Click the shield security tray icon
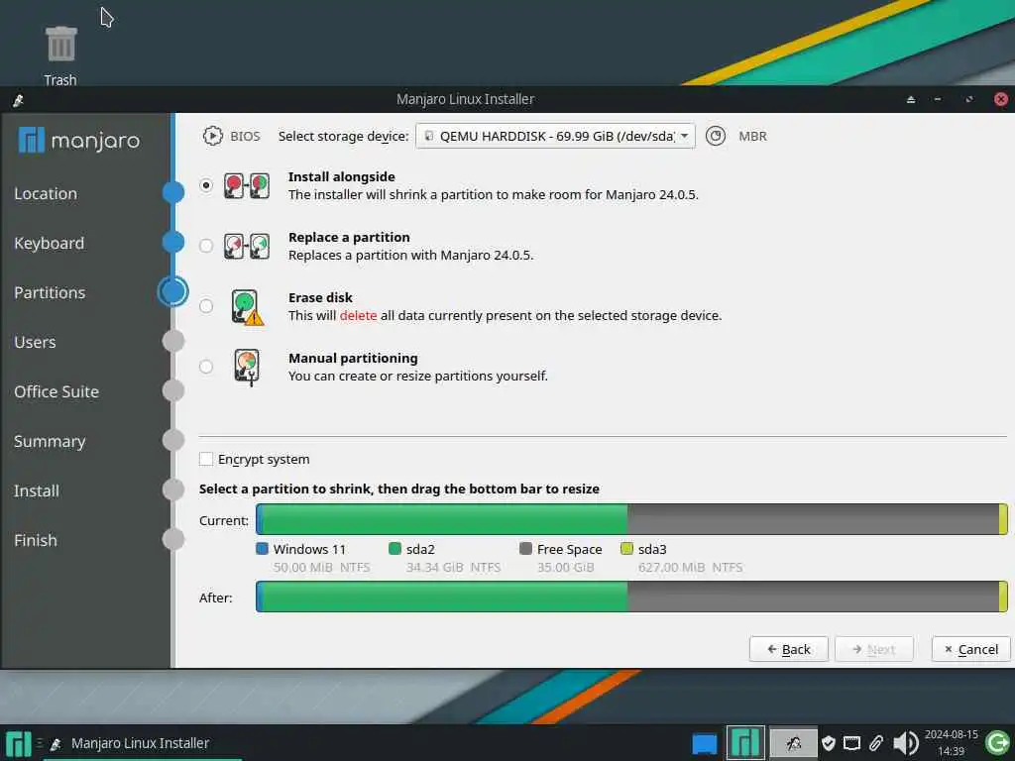Viewport: 1015px width, 761px height. pyautogui.click(x=828, y=743)
